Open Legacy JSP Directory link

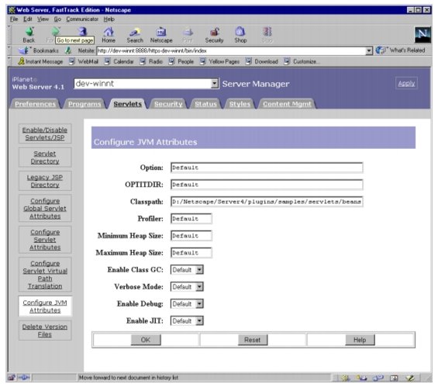(45, 181)
